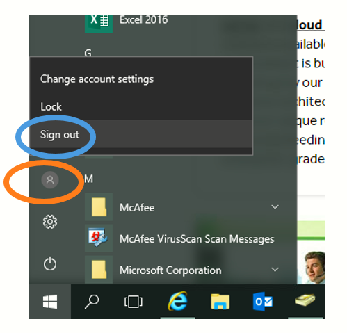
Task: Click the McAfee VirusScan Scan Messages icon
Action: click(99, 238)
